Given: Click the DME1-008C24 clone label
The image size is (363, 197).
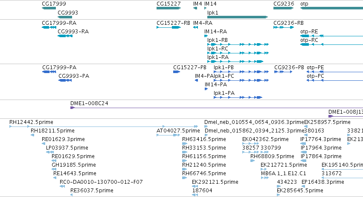Looking at the screenshot, I should (89, 103).
